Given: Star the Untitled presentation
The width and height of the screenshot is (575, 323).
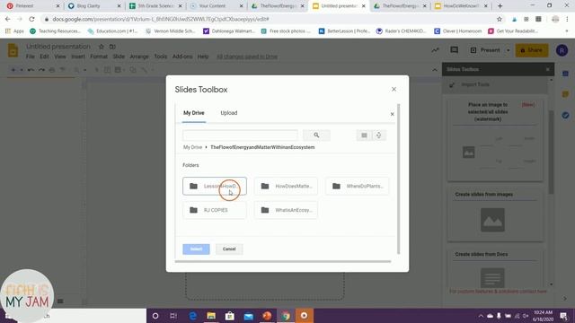Looking at the screenshot, I should 102,47.
